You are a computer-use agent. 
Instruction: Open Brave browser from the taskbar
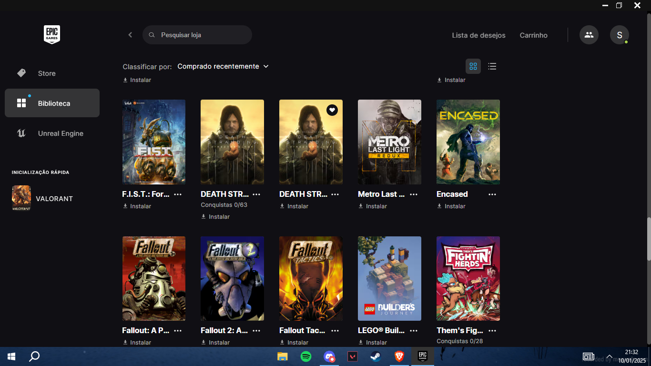[399, 356]
